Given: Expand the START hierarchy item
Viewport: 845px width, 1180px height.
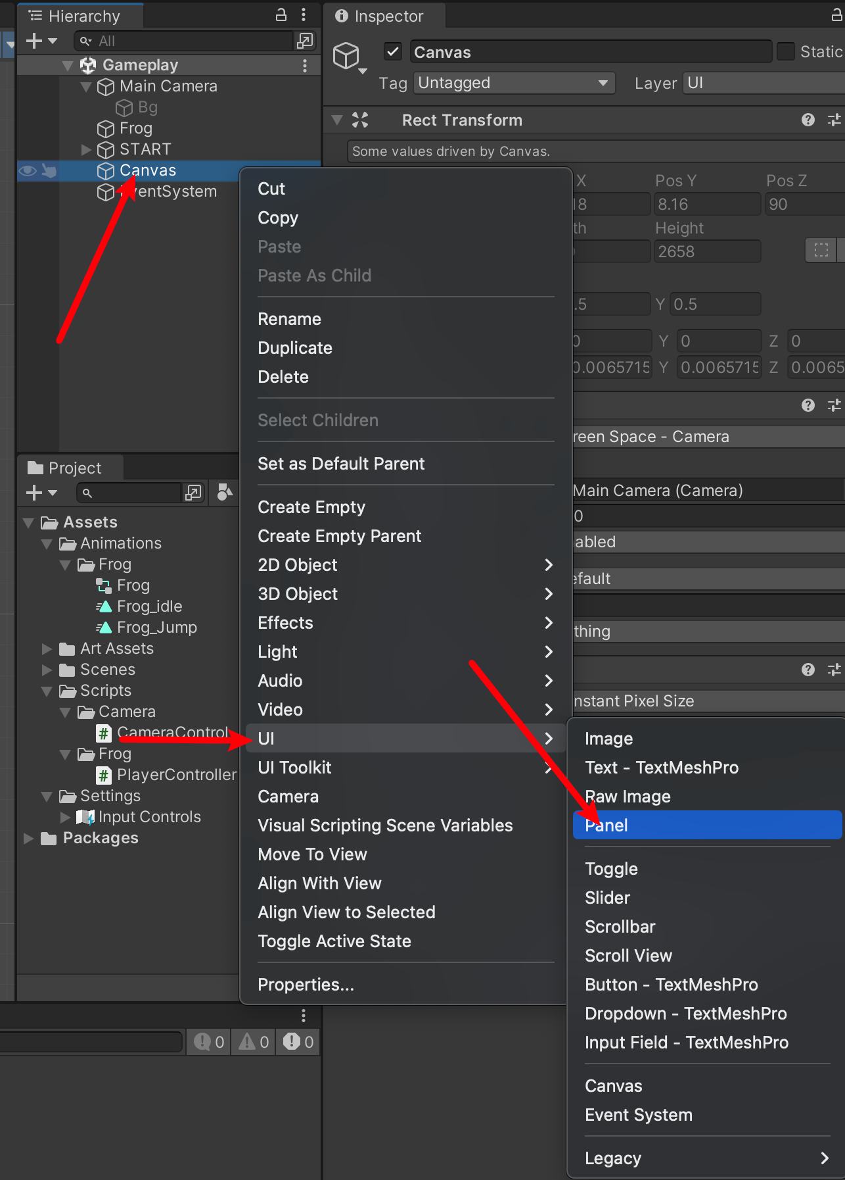Looking at the screenshot, I should pyautogui.click(x=86, y=149).
